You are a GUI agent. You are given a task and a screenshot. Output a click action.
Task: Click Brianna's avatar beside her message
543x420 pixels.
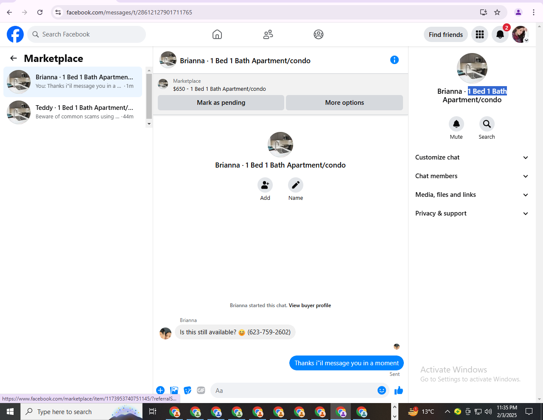[165, 333]
